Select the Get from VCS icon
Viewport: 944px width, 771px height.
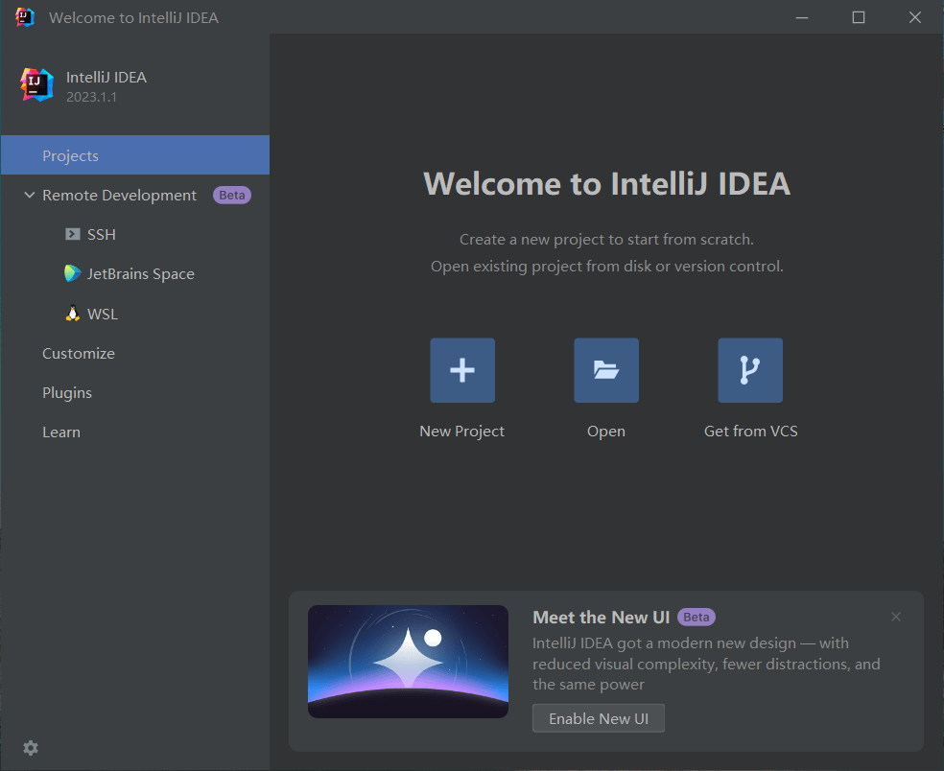point(749,369)
